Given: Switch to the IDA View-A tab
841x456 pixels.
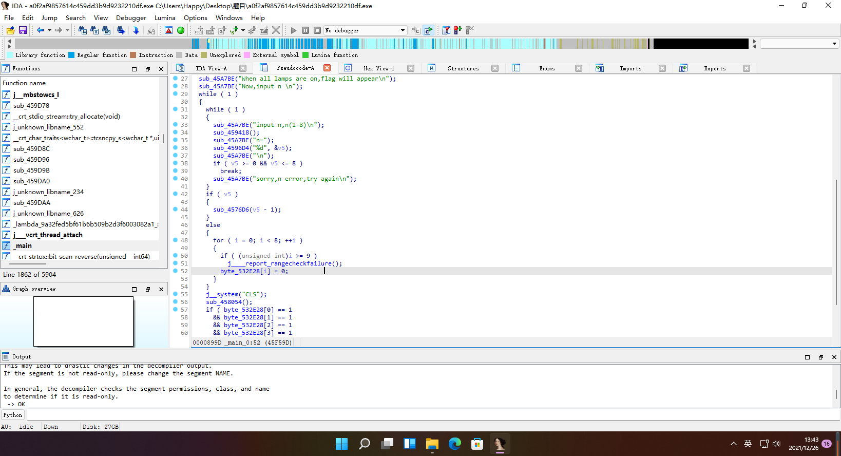Looking at the screenshot, I should (x=211, y=68).
